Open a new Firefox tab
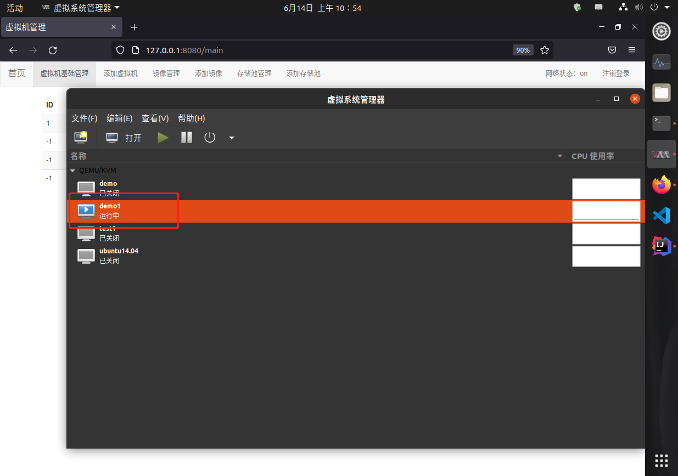 click(x=134, y=27)
